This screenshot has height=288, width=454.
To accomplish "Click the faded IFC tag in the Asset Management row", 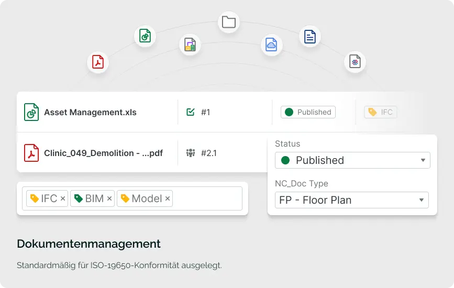I will [x=381, y=112].
